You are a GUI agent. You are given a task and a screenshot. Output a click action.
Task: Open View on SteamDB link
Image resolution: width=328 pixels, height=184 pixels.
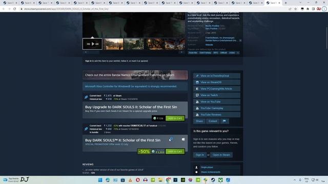pos(217,82)
